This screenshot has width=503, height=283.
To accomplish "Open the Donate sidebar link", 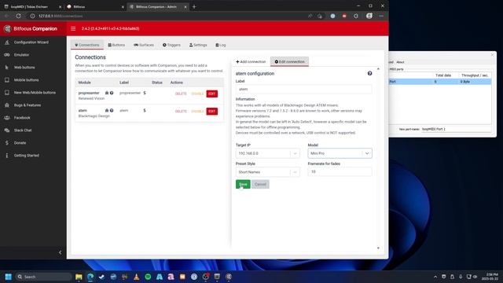I will tap(20, 143).
